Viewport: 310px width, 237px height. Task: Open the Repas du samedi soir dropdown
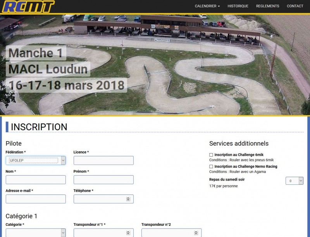[x=294, y=181]
